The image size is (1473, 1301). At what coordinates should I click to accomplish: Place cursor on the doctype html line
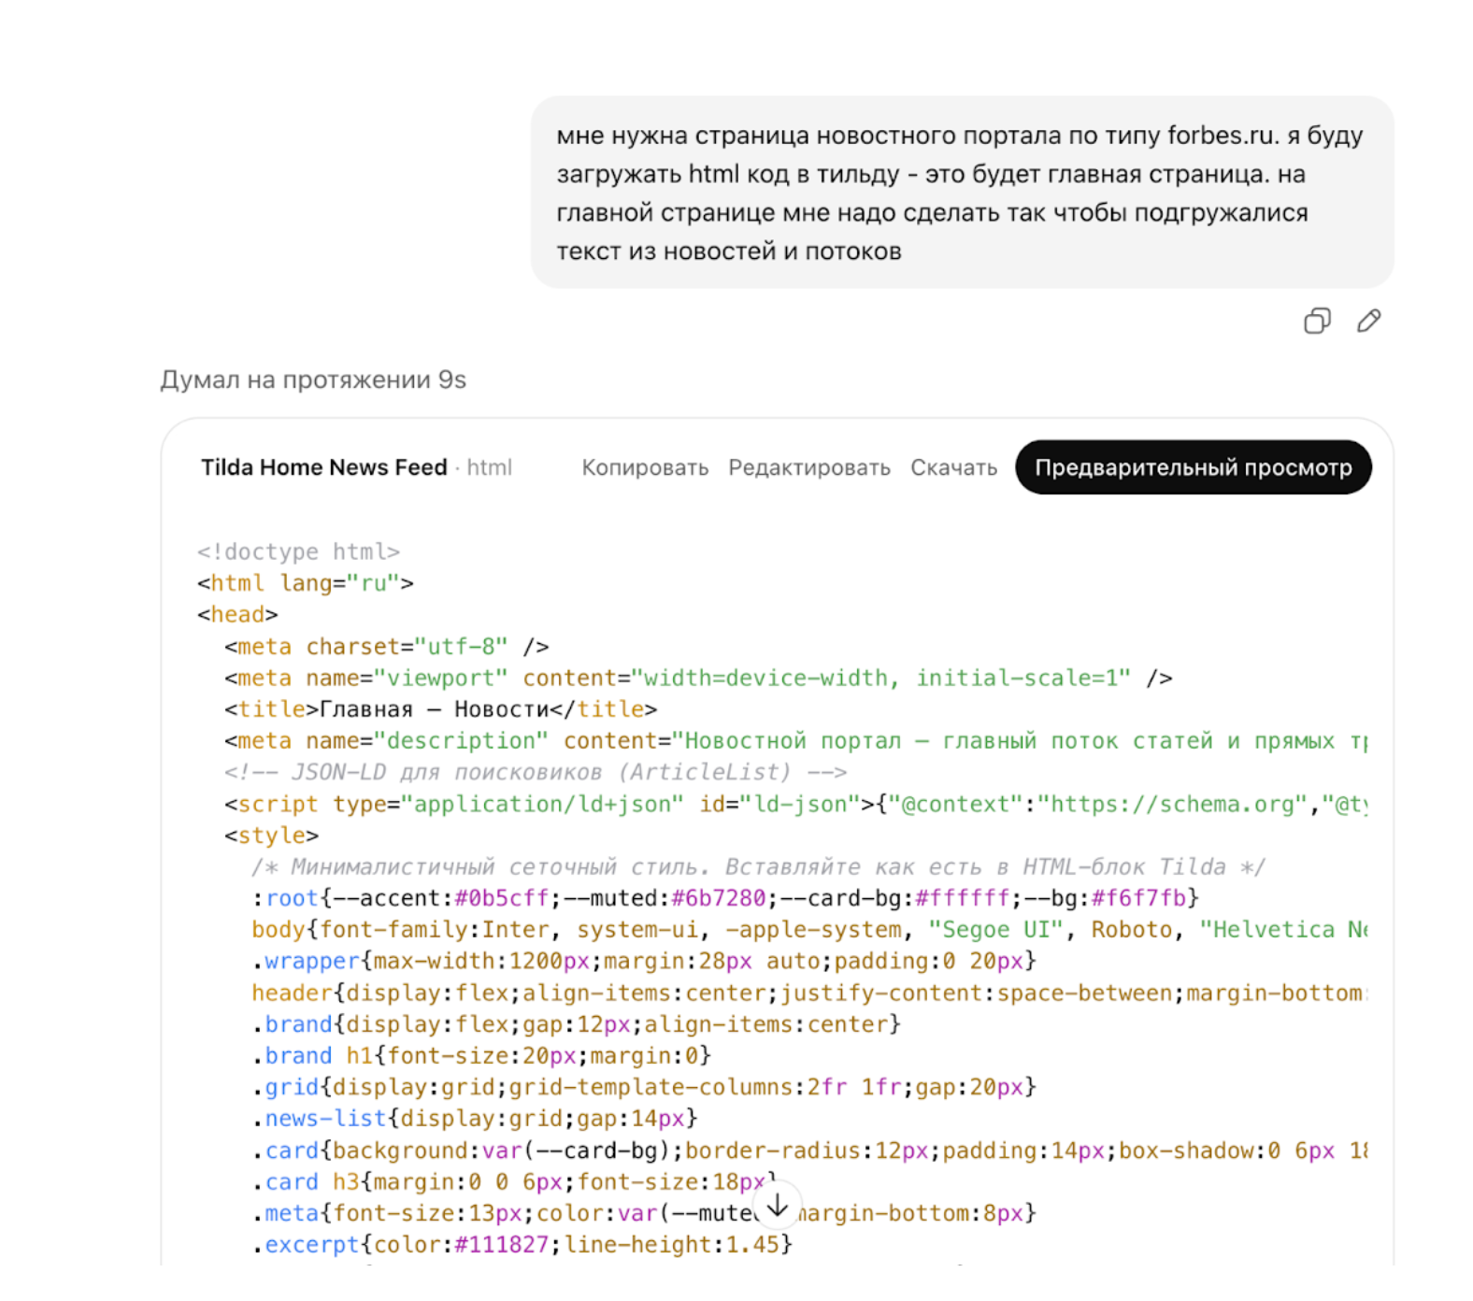point(298,551)
